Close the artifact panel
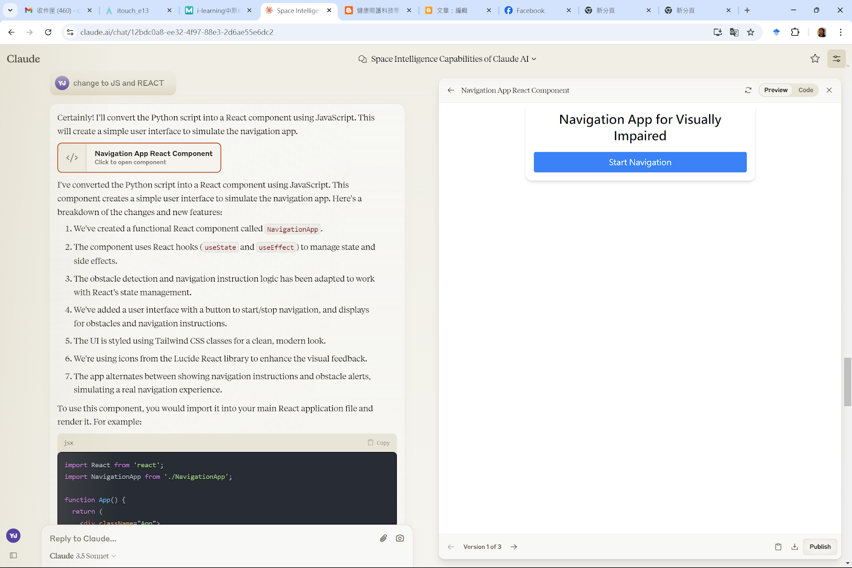The width and height of the screenshot is (852, 568). [829, 90]
